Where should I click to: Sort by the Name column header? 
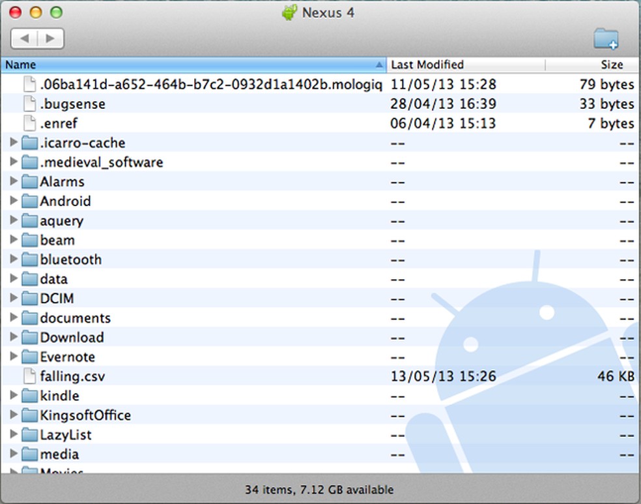[x=193, y=65]
